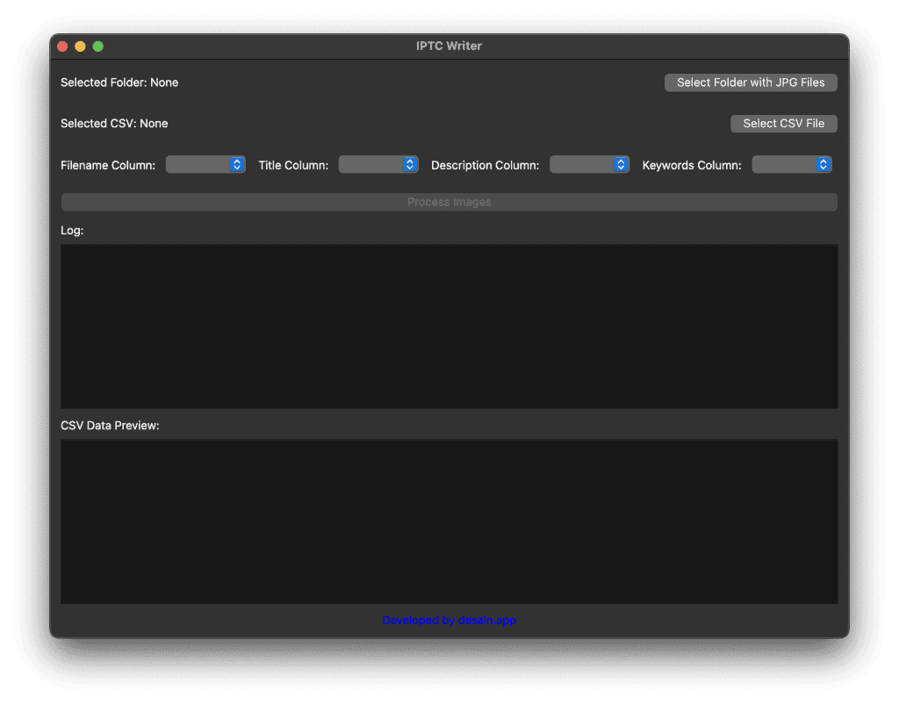Click inside the CSV Data Preview area
The image size is (899, 704).
point(449,521)
